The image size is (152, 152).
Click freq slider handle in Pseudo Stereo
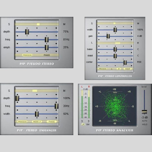coord(47,40)
